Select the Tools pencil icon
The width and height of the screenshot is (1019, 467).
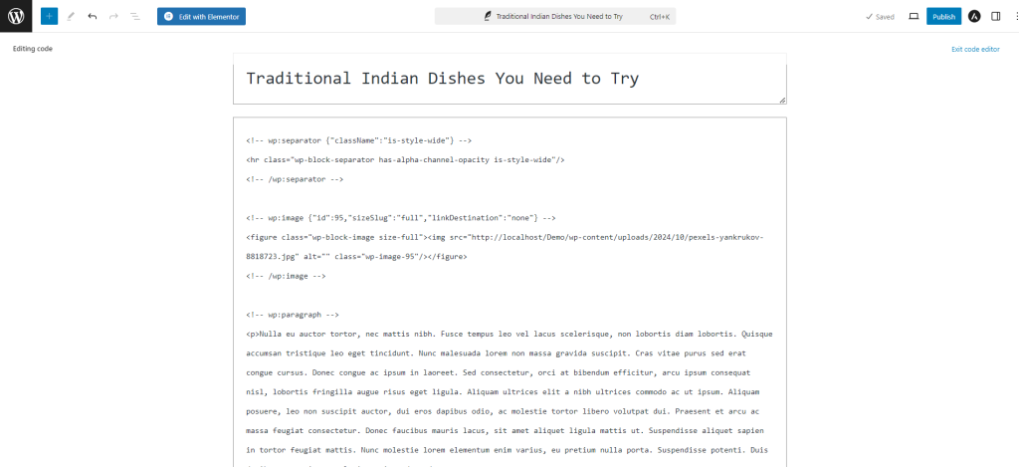click(71, 16)
